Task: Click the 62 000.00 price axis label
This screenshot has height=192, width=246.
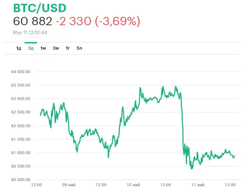Action: 21,126
